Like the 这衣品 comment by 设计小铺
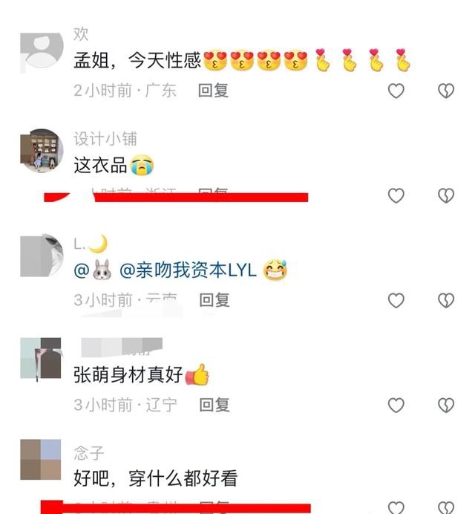Viewport: 475px width, 514px height. coord(396,195)
